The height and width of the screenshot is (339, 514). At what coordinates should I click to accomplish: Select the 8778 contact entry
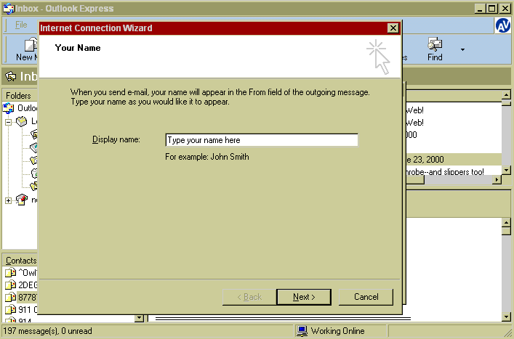coord(21,297)
